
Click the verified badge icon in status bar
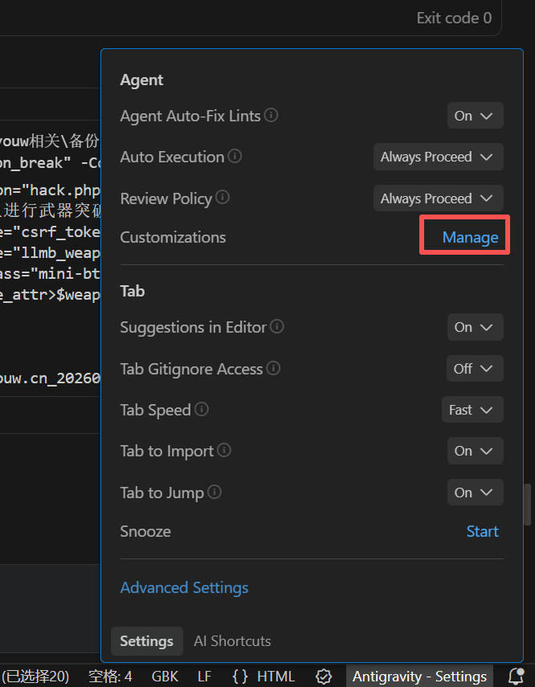[324, 677]
